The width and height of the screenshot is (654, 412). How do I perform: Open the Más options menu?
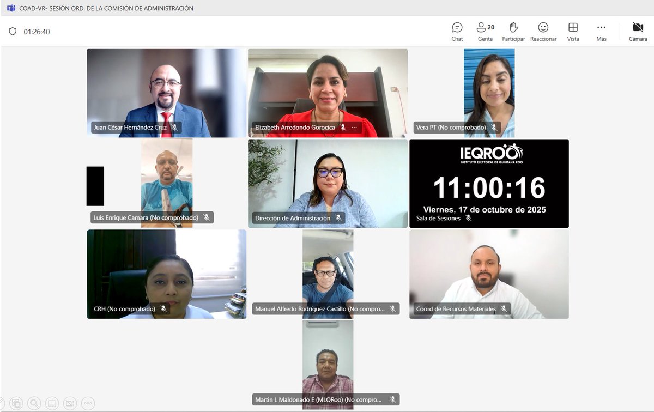tap(601, 32)
